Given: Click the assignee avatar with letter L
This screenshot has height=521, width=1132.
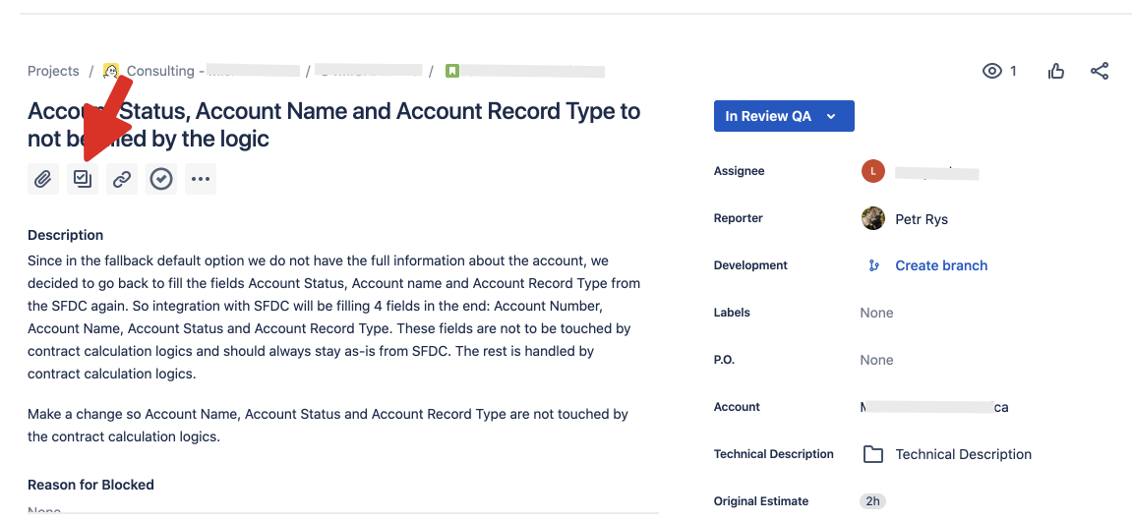Looking at the screenshot, I should pos(872,172).
